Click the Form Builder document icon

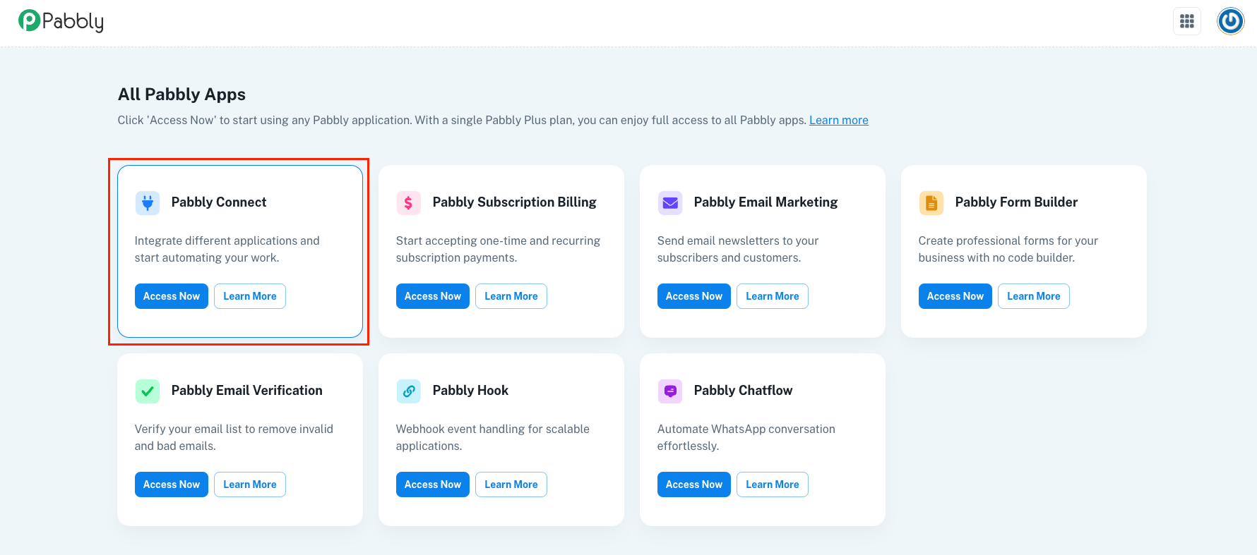coord(931,203)
